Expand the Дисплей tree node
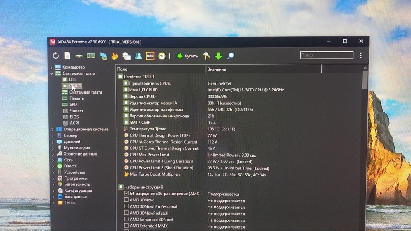411x231 pixels. (53, 142)
